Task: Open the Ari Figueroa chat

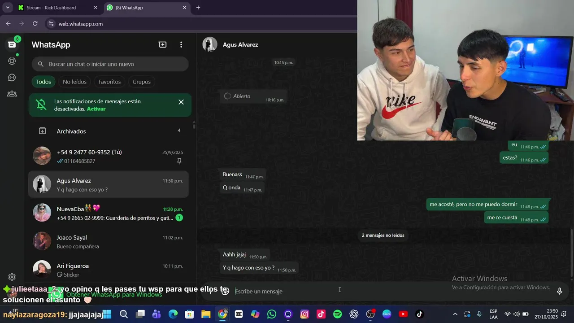Action: point(109,268)
